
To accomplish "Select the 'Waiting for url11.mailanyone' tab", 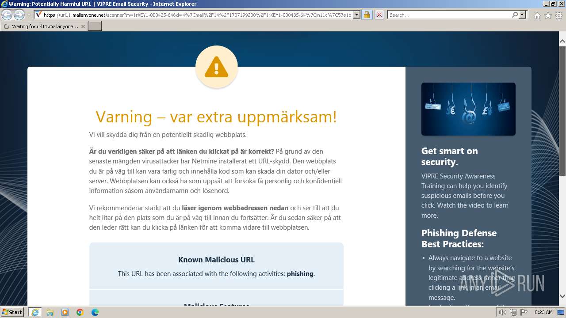I will click(x=44, y=26).
